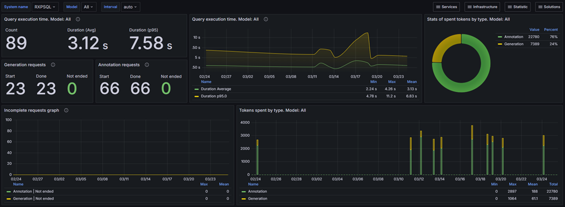Sort query legend by Mean column
This screenshot has height=207, width=565.
412,82
